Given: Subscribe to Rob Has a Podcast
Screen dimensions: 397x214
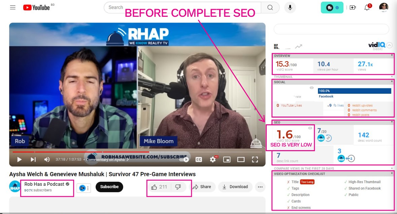Looking at the screenshot, I should [x=109, y=187].
